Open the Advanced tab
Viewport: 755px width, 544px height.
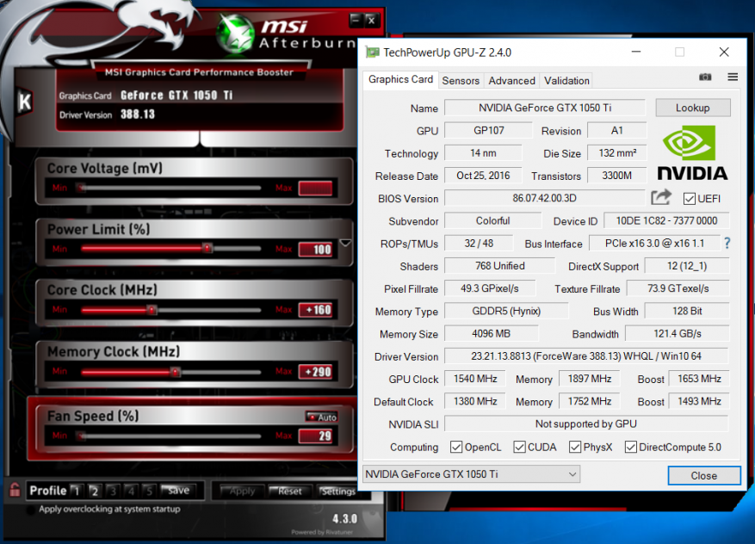511,80
